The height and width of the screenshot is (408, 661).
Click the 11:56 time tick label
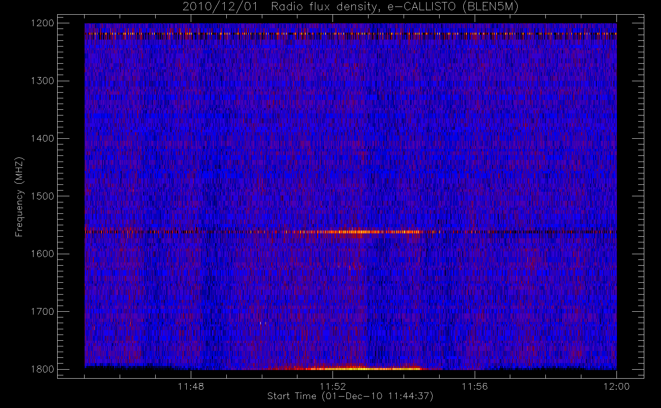[475, 386]
